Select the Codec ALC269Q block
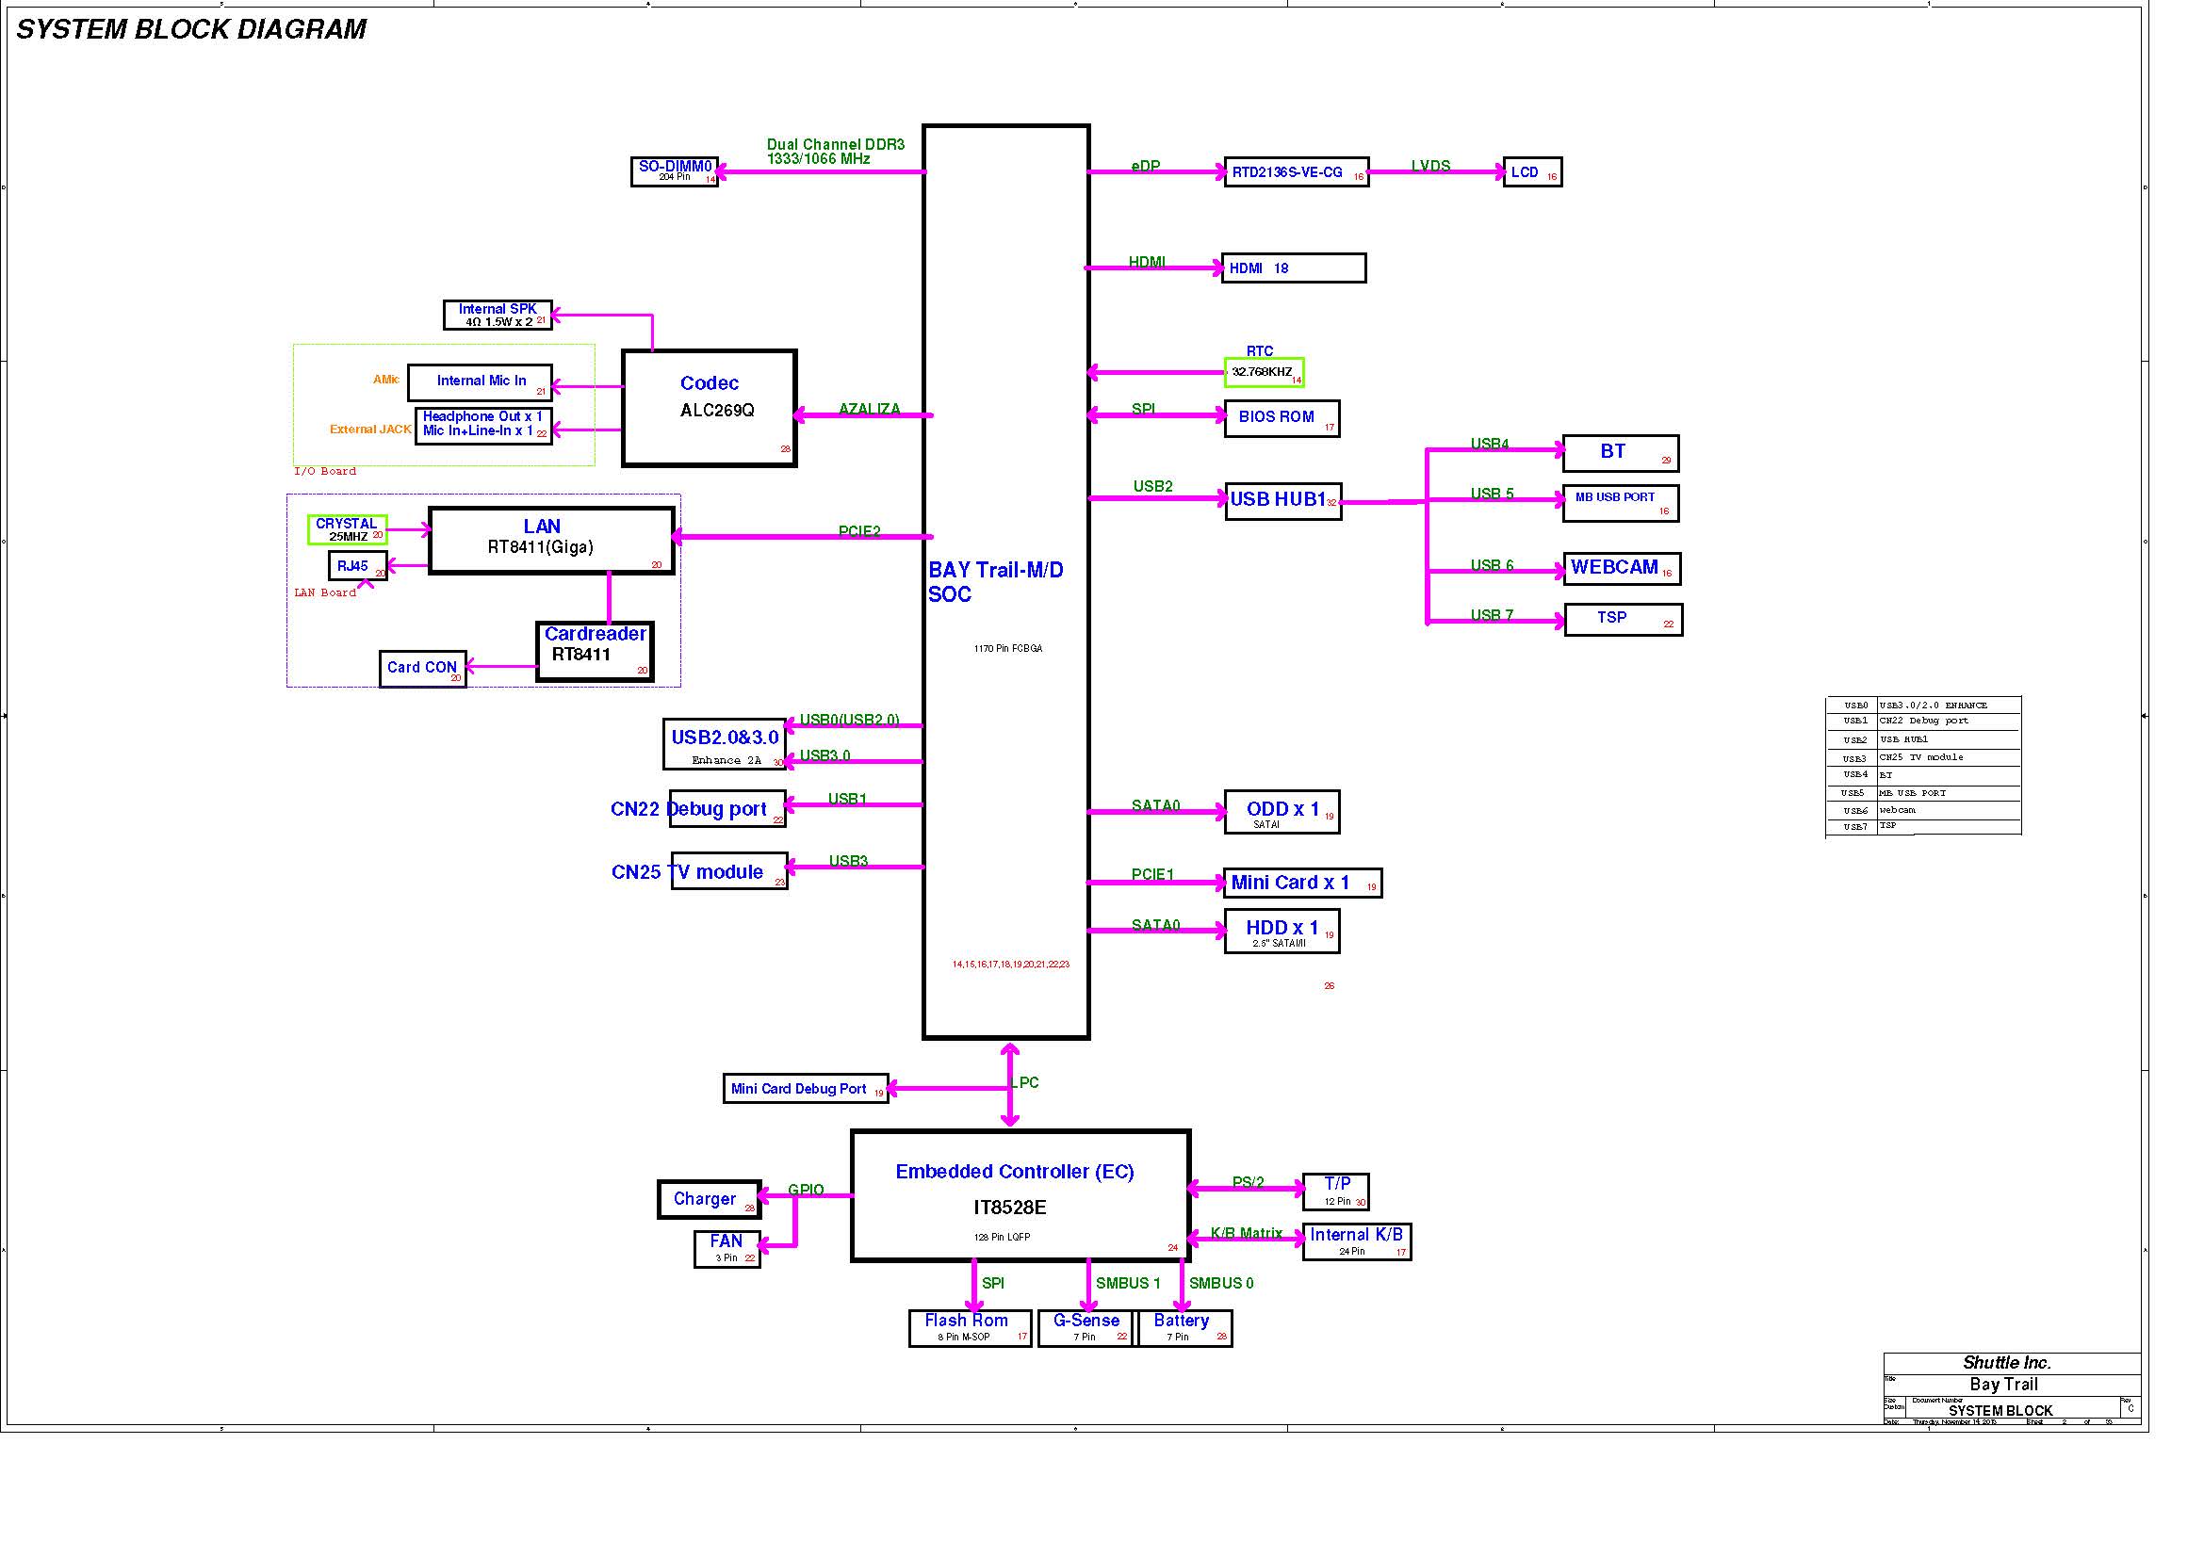2204x1557 pixels. point(710,408)
